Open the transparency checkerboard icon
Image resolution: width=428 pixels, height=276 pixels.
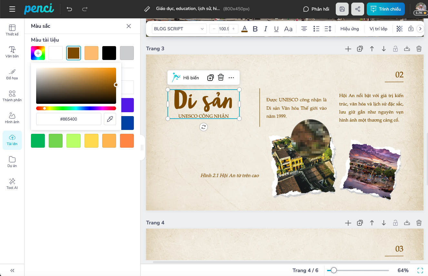(400, 29)
